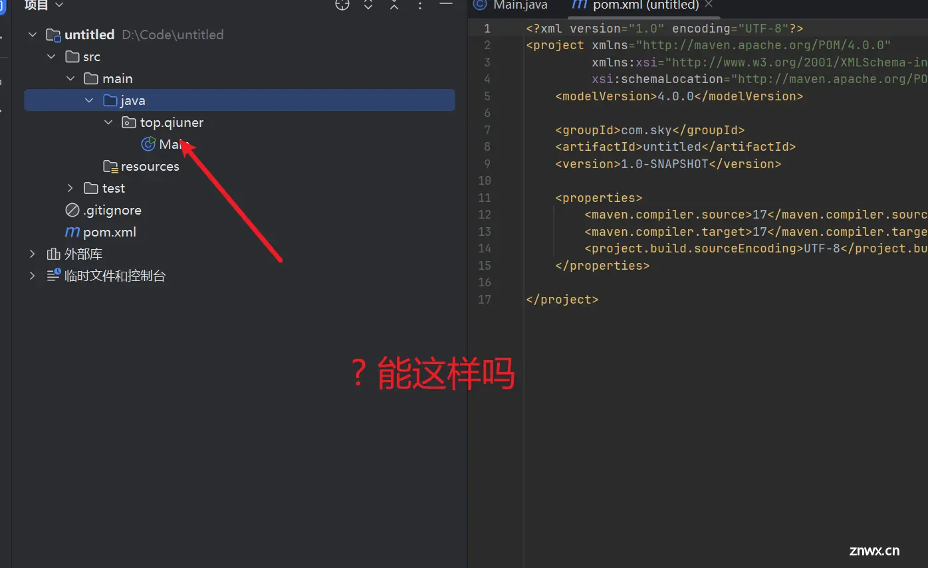Screen dimensions: 928x568
Task: Click the xmlns:xsi attribute line
Action: click(760, 62)
